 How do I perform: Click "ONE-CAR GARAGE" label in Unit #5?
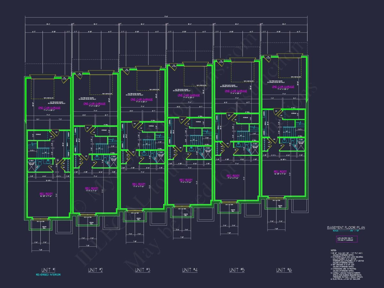pos(236,91)
